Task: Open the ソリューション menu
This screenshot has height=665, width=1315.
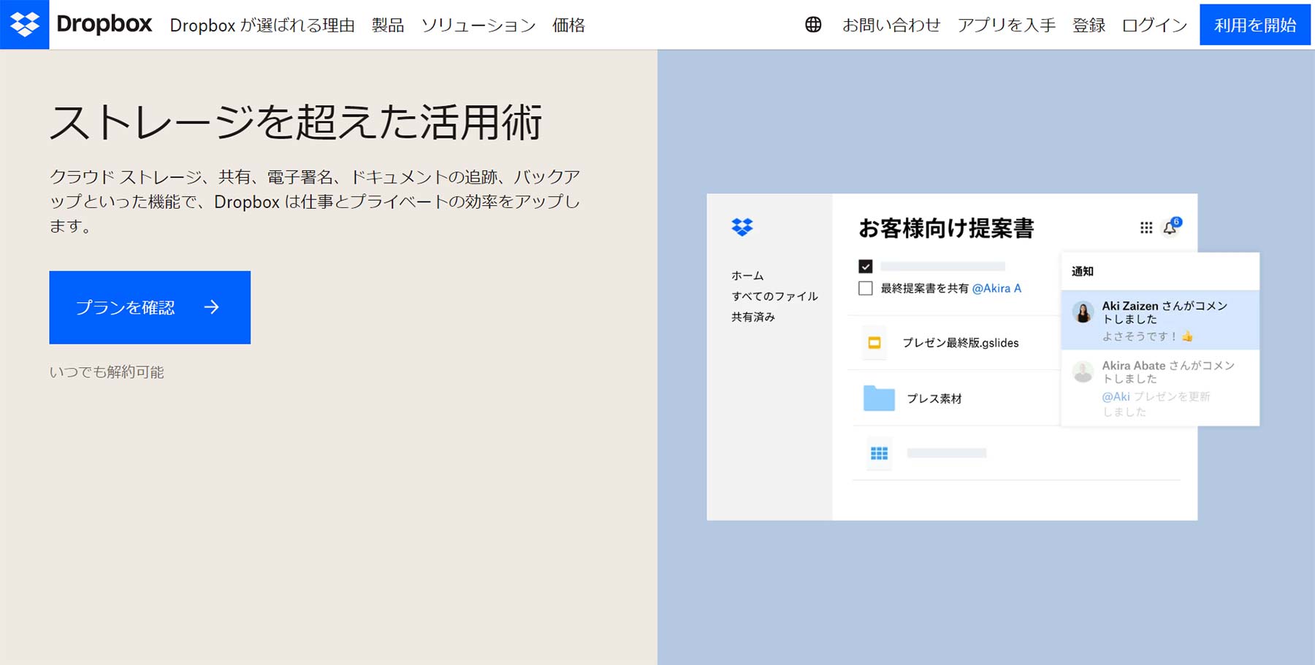Action: (x=479, y=25)
